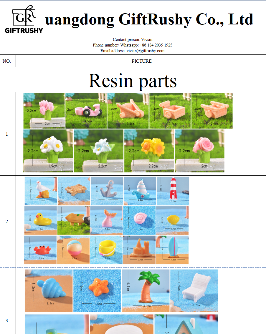266x334 pixels.
Task: Click the orange starfish image
Action: click(97, 290)
